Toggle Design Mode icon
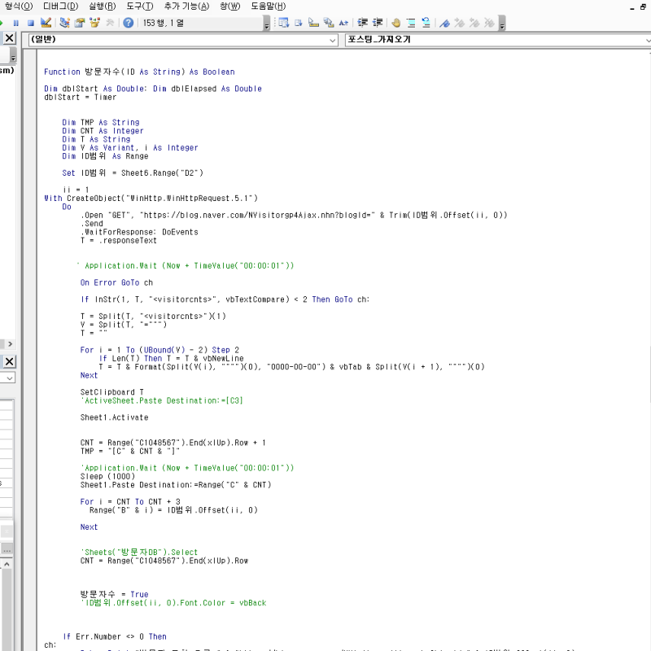Viewport: 651px width, 651px height. pyautogui.click(x=46, y=23)
